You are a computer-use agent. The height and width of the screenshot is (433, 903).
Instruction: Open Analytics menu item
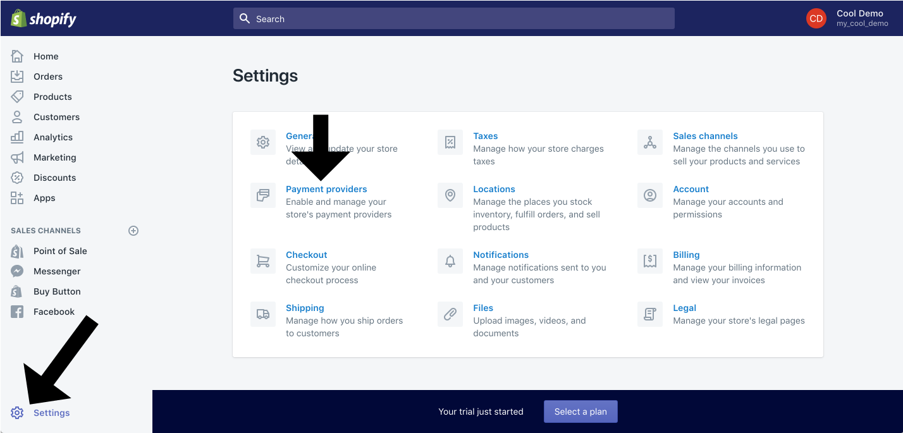point(53,137)
